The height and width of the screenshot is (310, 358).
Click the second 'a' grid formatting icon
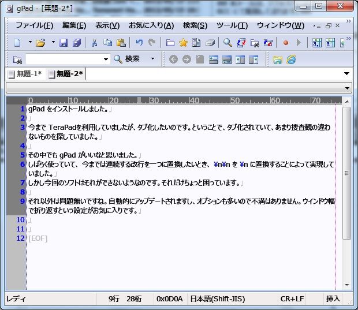pyautogui.click(x=330, y=43)
